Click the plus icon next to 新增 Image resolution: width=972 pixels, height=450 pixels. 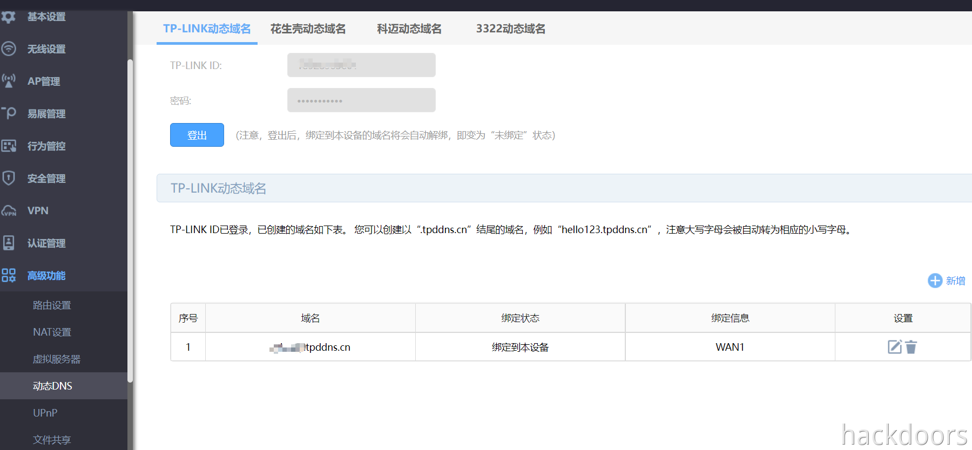(x=935, y=281)
